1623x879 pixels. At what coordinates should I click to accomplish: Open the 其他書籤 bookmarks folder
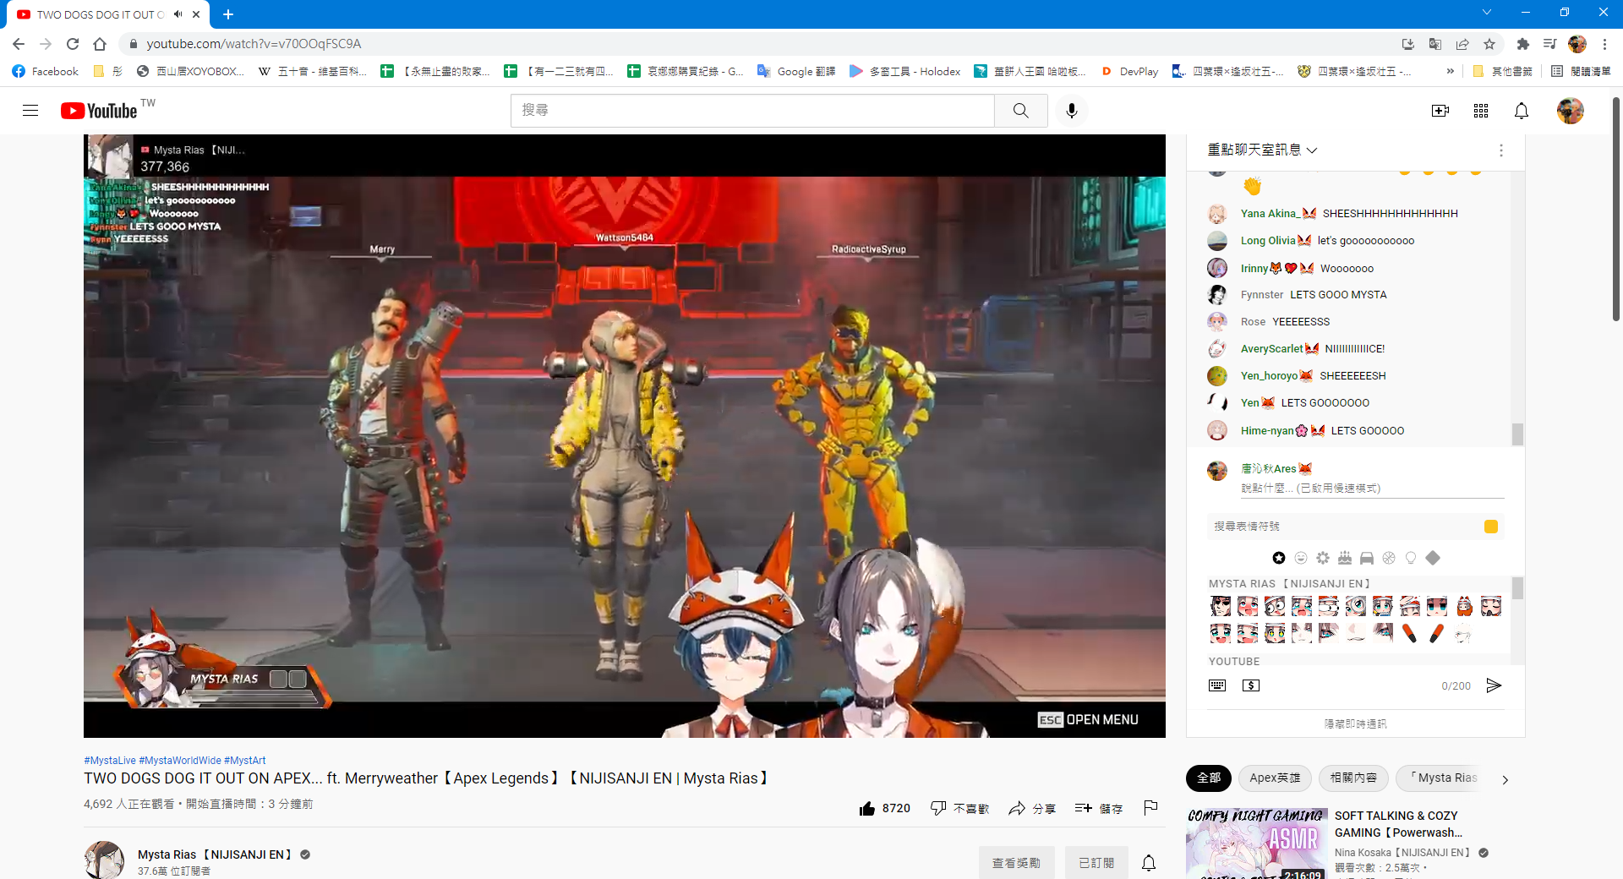[x=1502, y=72]
